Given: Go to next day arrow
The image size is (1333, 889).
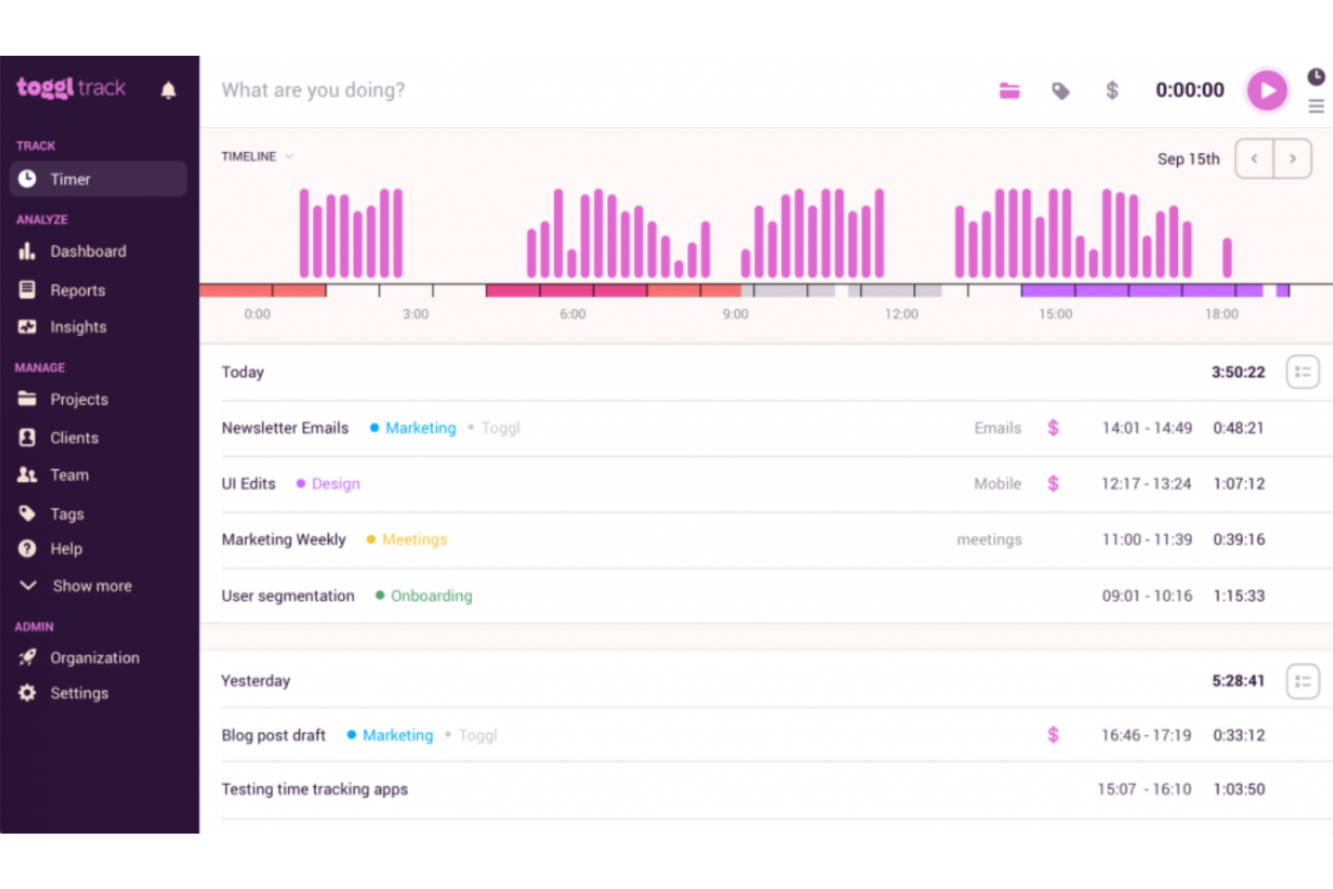Looking at the screenshot, I should pyautogui.click(x=1292, y=159).
